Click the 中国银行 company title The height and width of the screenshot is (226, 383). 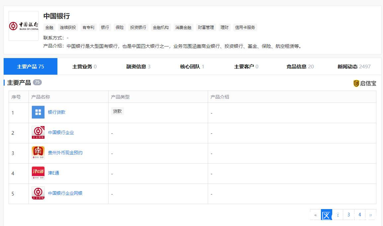pos(57,16)
